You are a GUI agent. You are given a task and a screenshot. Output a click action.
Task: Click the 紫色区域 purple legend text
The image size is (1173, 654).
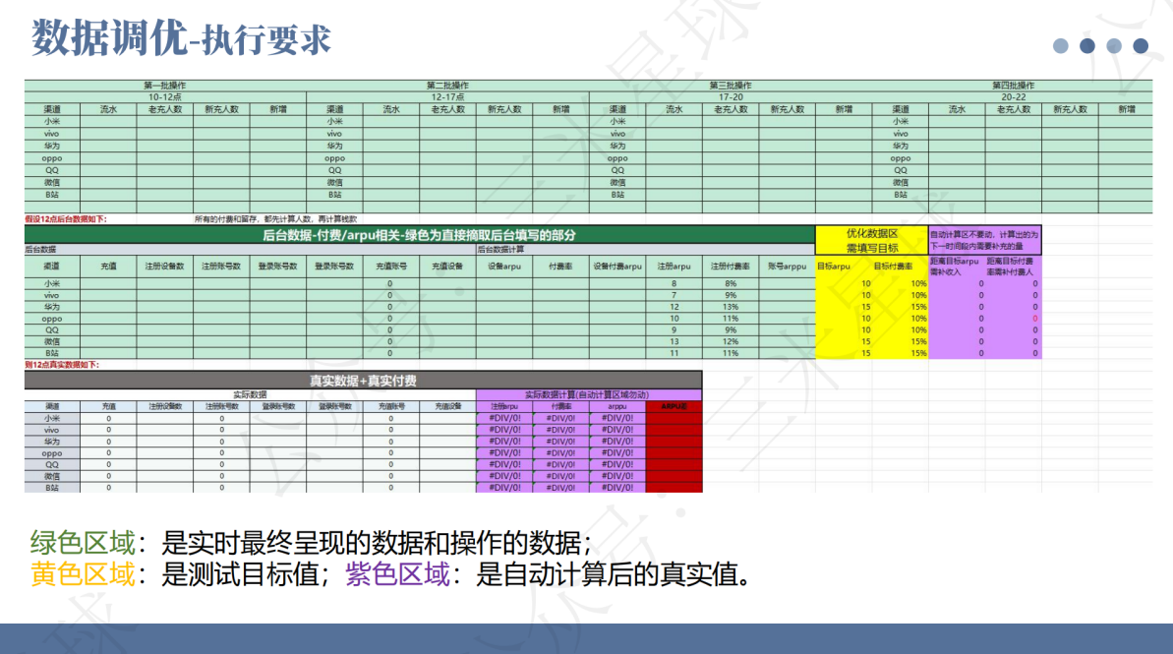(x=397, y=574)
